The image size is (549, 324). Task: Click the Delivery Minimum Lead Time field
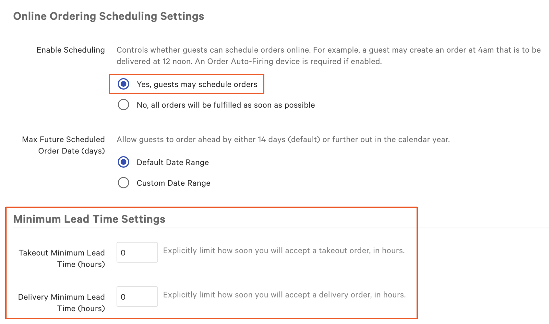137,296
